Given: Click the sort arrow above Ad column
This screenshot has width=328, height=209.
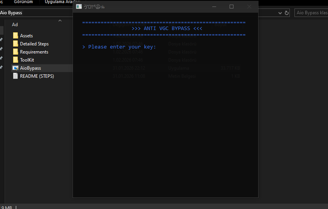Looking at the screenshot, I should [60, 21].
